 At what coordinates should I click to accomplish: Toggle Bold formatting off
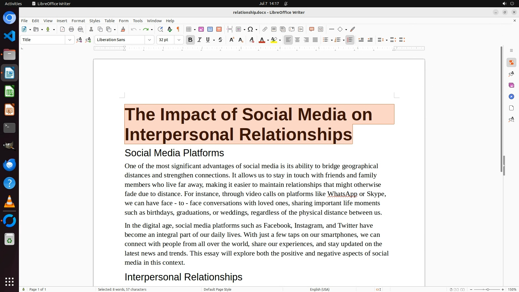[x=190, y=40]
